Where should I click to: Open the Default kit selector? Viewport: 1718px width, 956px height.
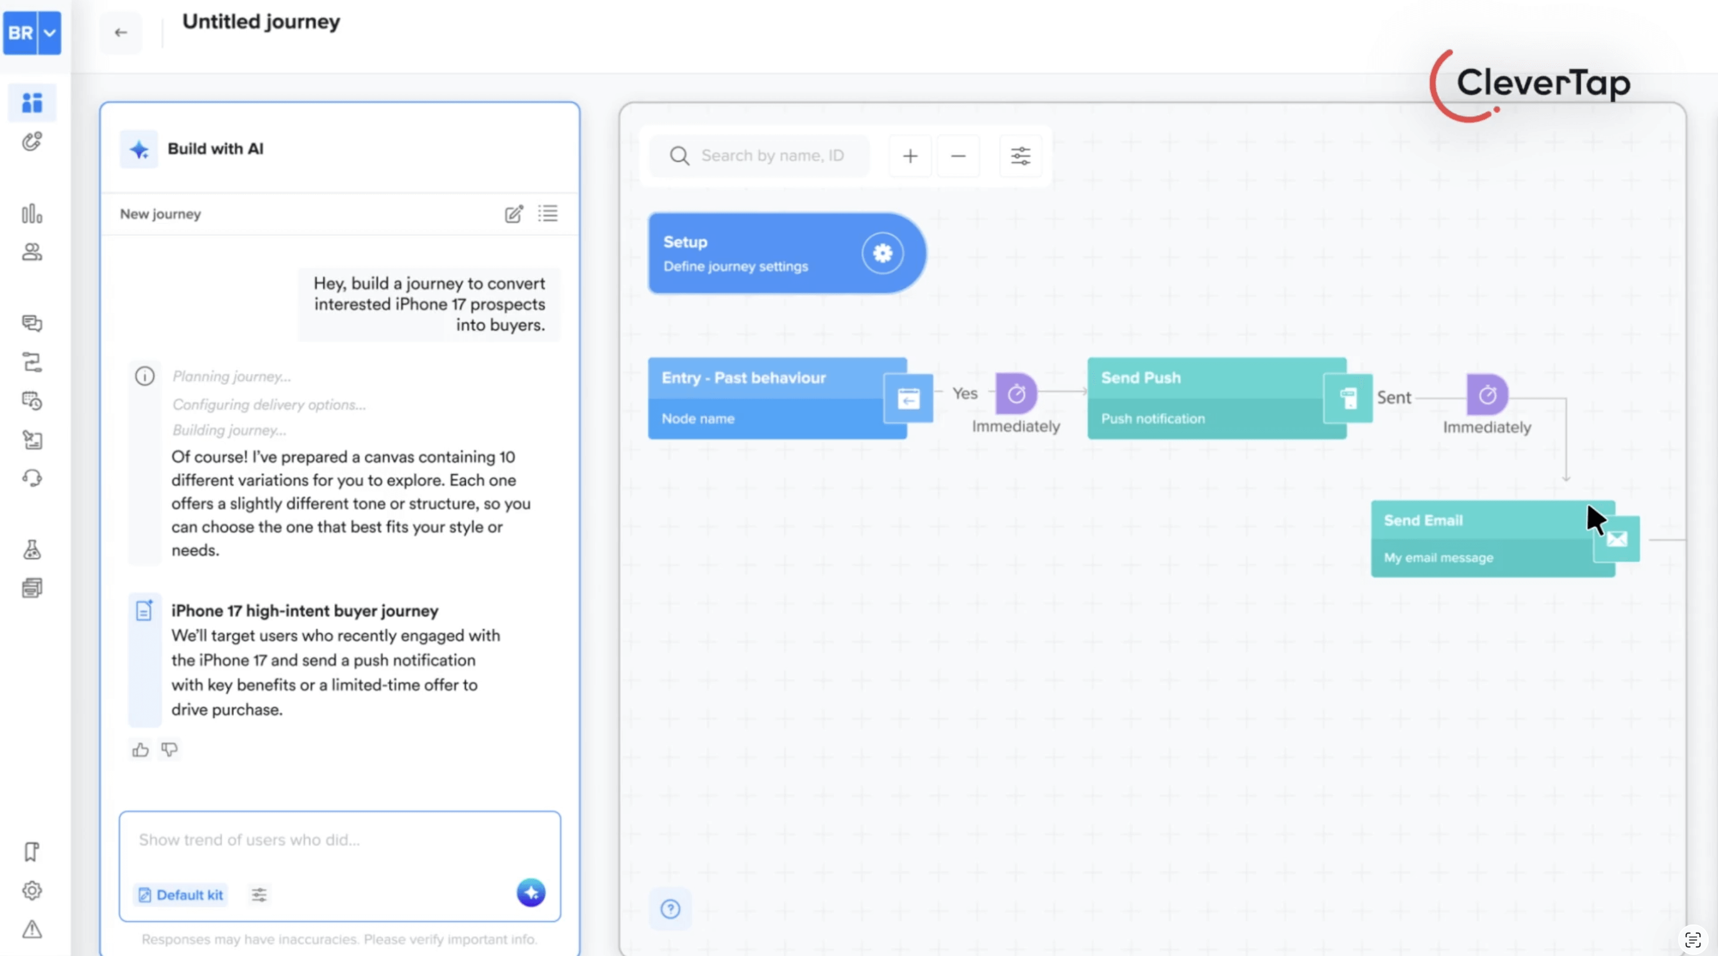point(179,895)
